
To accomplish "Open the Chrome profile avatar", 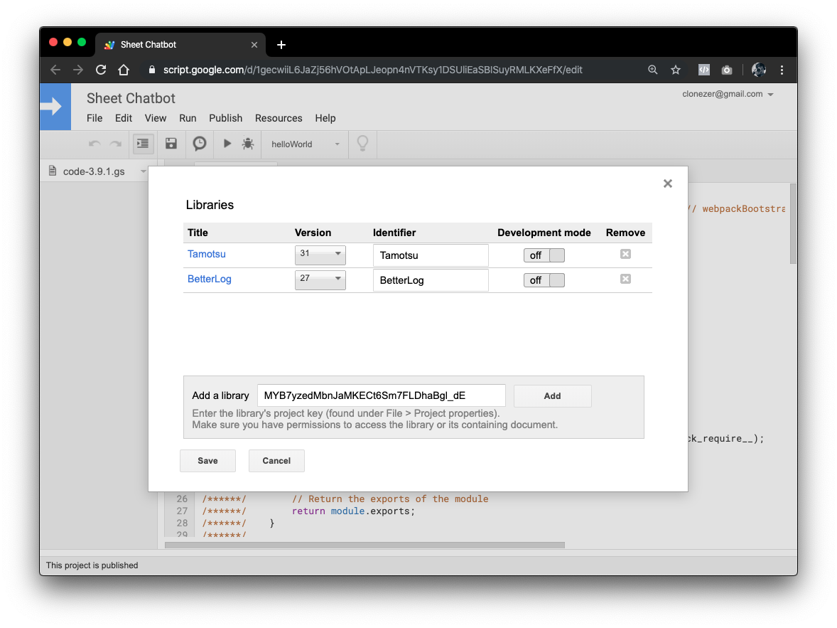I will pos(759,70).
